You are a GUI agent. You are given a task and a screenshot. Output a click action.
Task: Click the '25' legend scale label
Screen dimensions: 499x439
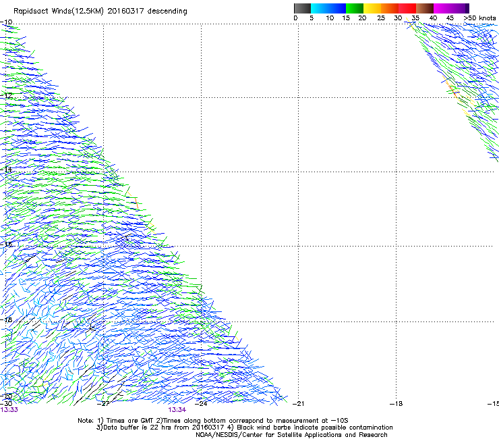(x=381, y=18)
